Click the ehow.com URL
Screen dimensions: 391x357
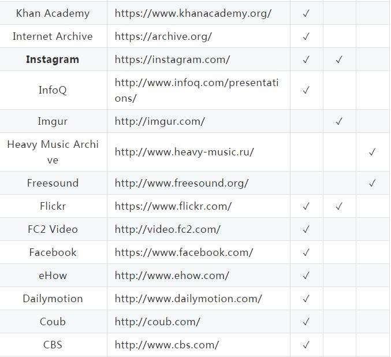[x=172, y=276]
